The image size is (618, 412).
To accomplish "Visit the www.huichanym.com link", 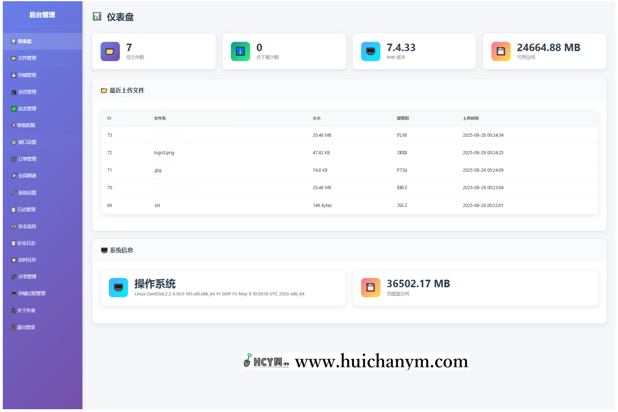I will point(381,361).
